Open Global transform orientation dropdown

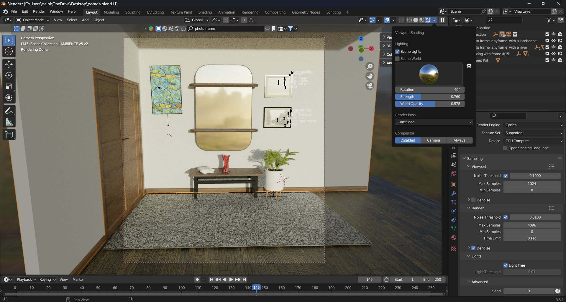197,20
